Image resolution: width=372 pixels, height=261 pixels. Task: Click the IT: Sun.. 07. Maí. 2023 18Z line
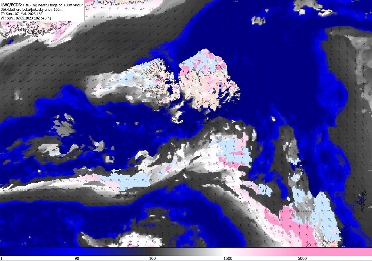pos(22,14)
